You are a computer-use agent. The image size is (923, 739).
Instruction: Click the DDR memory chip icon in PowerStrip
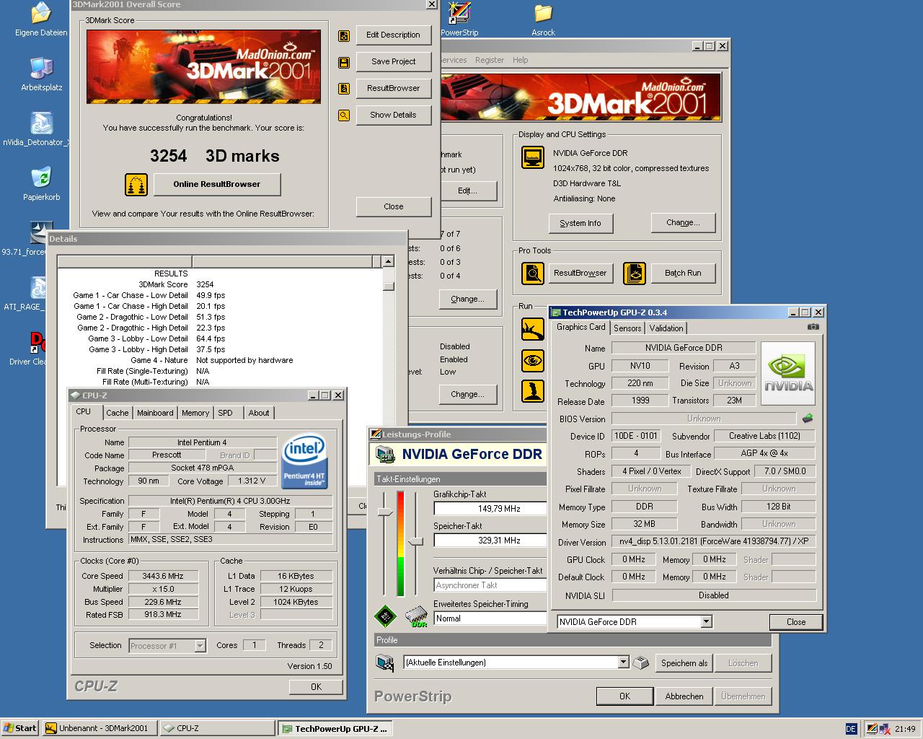click(x=417, y=616)
